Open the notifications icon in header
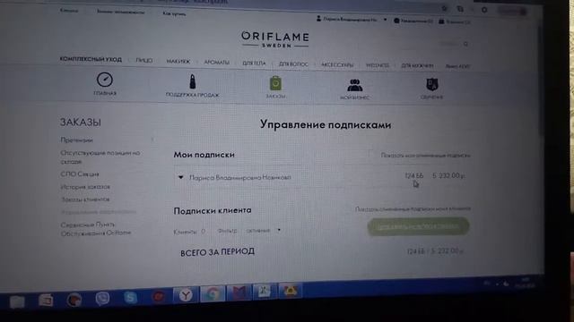Screen dimensions: 574x322 click(396, 21)
